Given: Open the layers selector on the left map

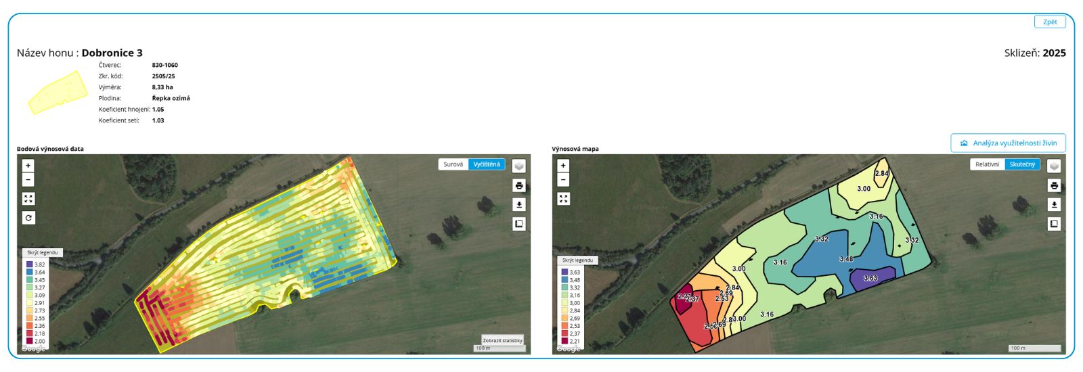Looking at the screenshot, I should tap(519, 166).
